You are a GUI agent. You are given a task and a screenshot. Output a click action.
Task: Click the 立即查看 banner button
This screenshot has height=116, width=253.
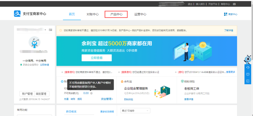tap(97, 58)
